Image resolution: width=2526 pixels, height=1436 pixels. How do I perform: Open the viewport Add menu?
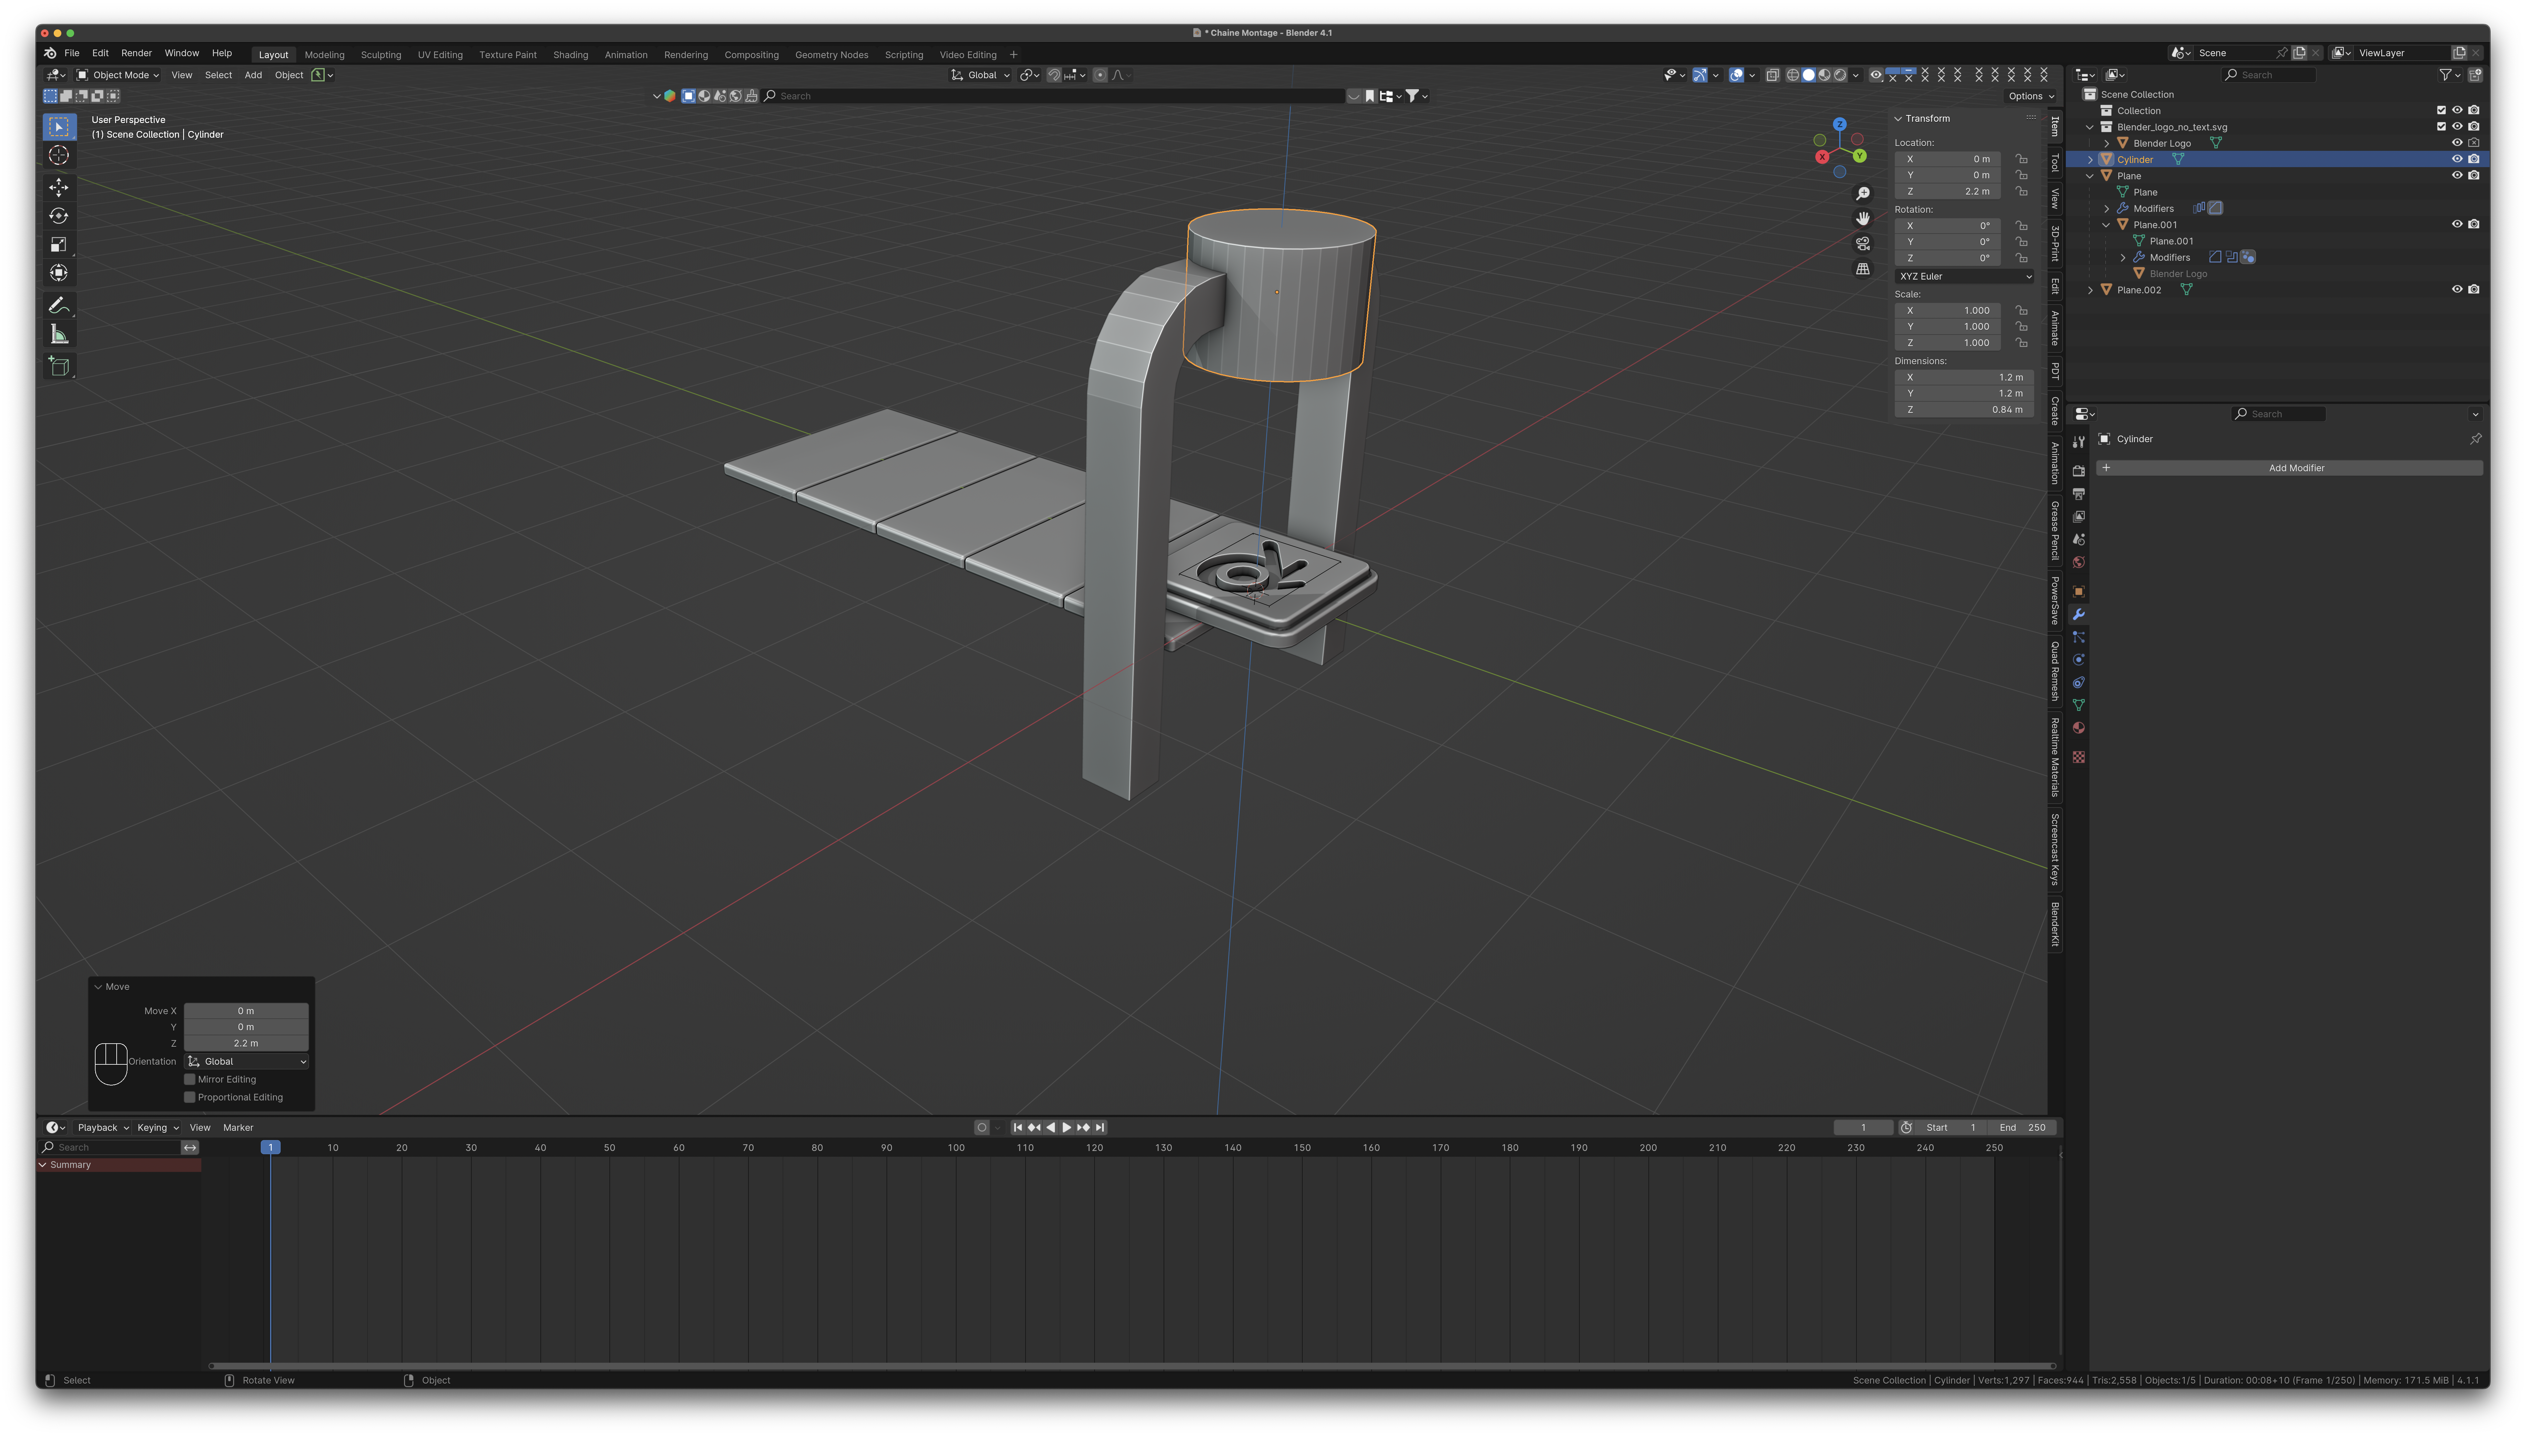(253, 75)
